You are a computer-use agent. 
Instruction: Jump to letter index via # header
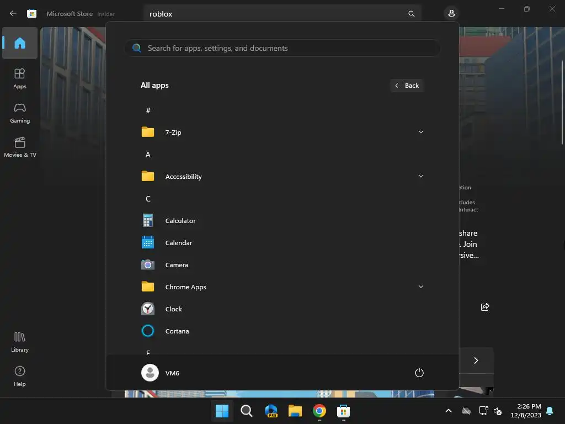pos(148,110)
